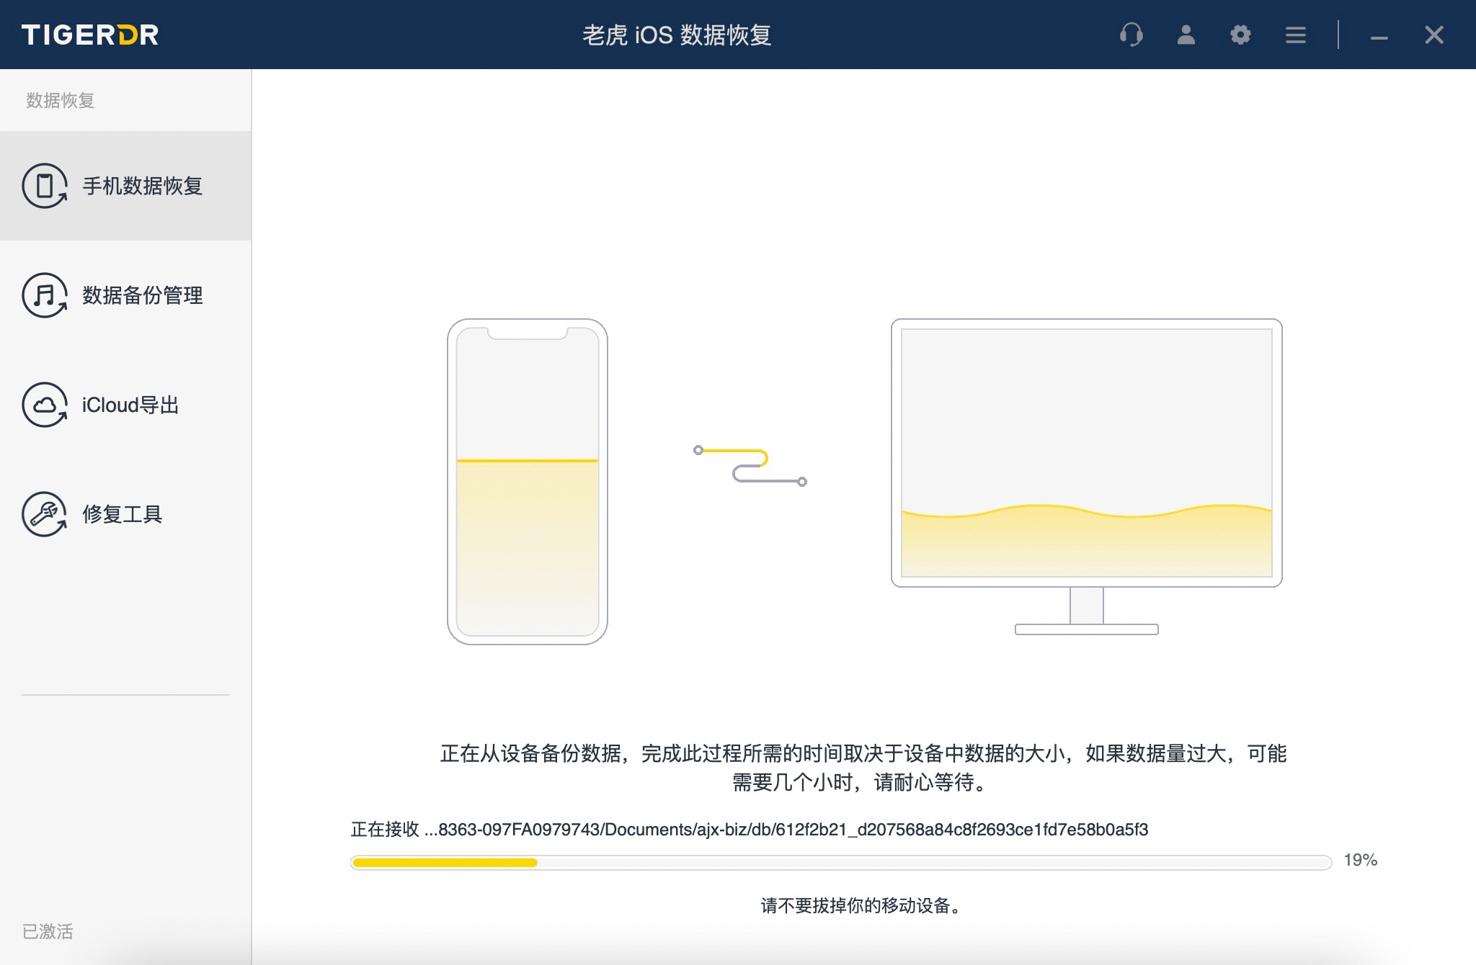Viewport: 1476px width, 965px height.
Task: Click the TIGERDR logo
Action: coord(90,35)
